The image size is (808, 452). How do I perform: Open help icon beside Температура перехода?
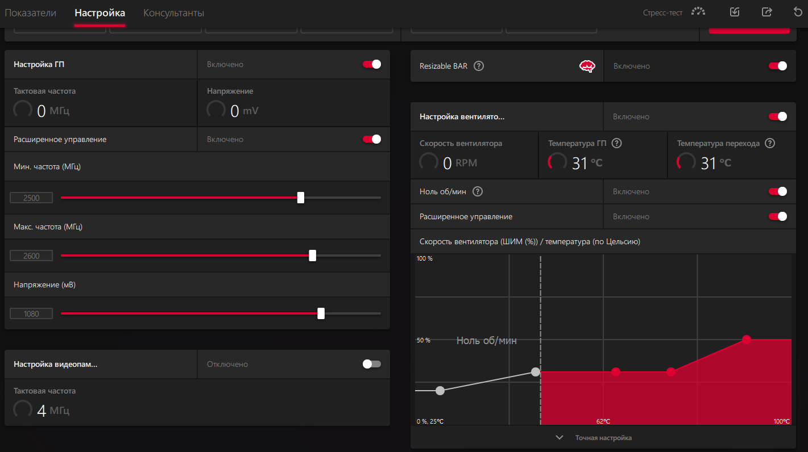[770, 144]
